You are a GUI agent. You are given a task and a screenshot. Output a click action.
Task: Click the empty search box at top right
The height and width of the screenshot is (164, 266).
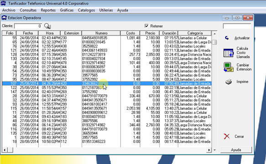237,26
